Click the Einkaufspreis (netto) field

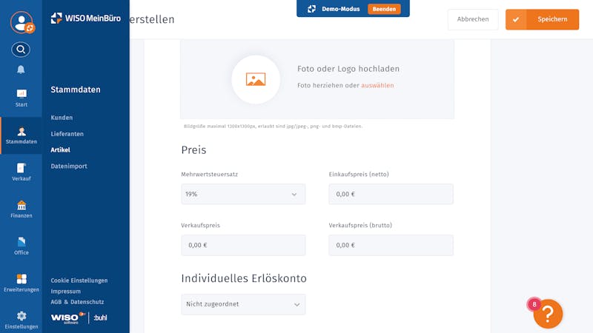pos(391,194)
